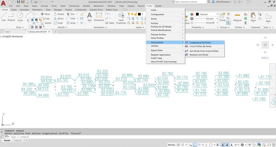Click the Measure tool

[237, 17]
